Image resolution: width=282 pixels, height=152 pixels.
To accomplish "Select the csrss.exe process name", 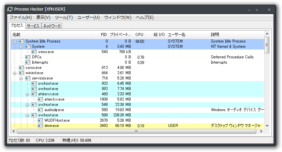I will tap(33, 68).
